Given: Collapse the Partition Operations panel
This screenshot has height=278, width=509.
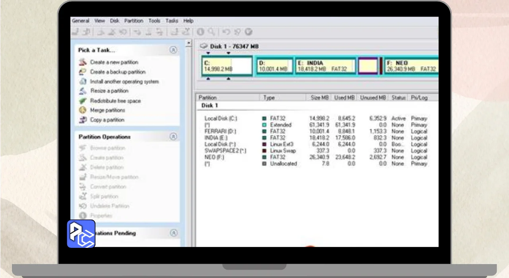Looking at the screenshot, I should pos(173,137).
